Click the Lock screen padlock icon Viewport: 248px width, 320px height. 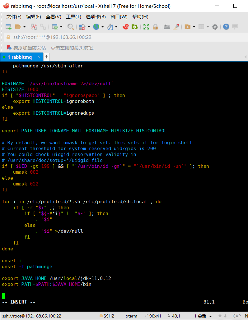point(155,27)
